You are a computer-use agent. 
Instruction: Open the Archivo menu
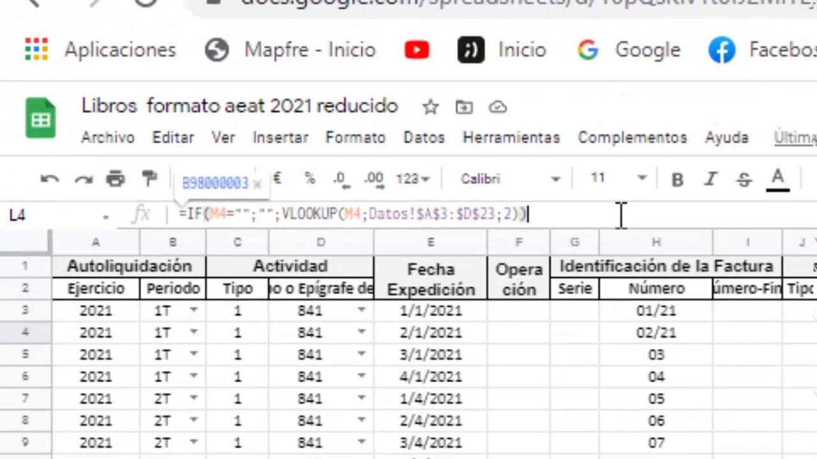point(107,138)
